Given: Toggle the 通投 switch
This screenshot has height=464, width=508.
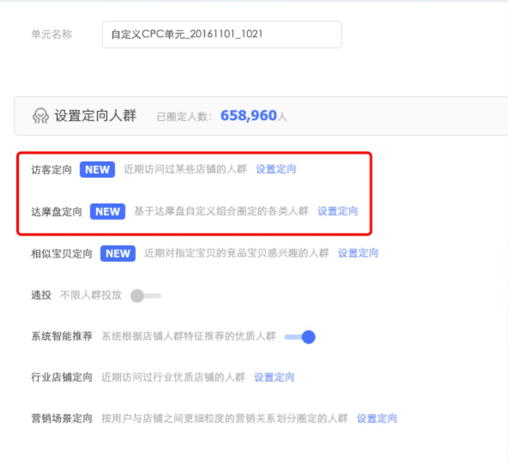Looking at the screenshot, I should (146, 296).
